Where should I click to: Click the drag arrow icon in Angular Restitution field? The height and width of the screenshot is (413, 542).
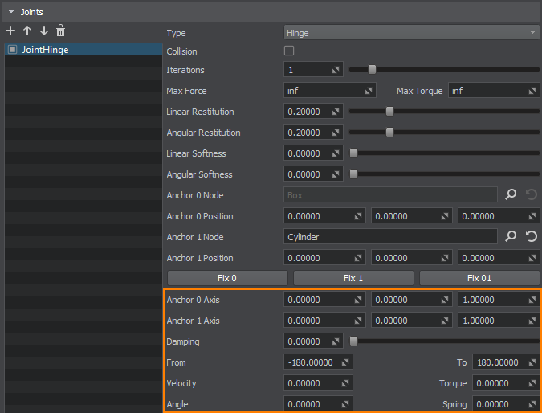point(336,133)
